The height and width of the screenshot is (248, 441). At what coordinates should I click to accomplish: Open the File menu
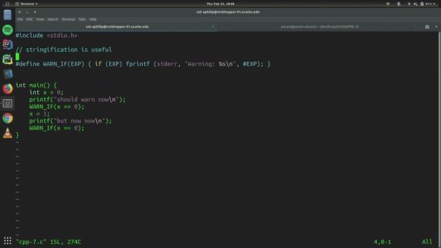(20, 19)
